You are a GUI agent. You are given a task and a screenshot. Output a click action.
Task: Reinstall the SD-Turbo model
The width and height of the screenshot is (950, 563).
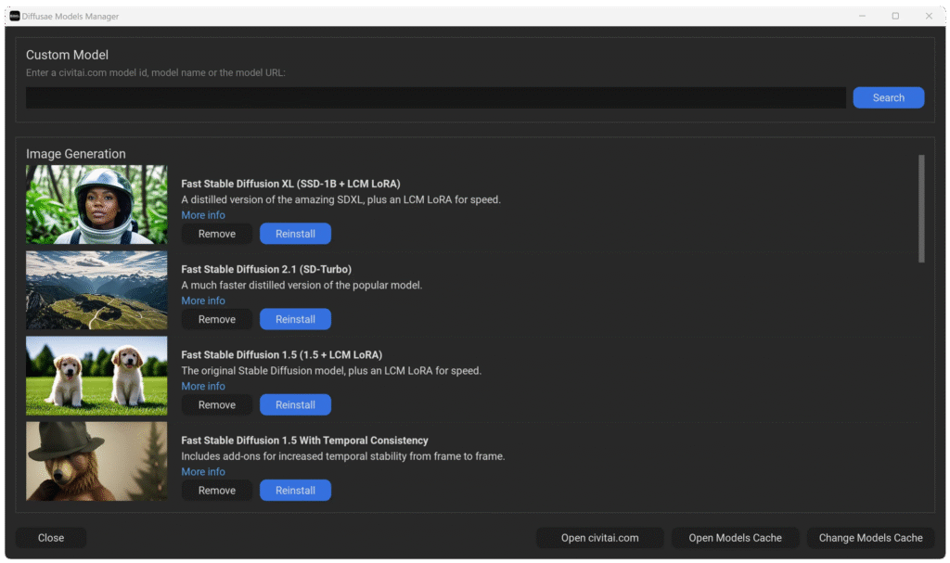[295, 319]
